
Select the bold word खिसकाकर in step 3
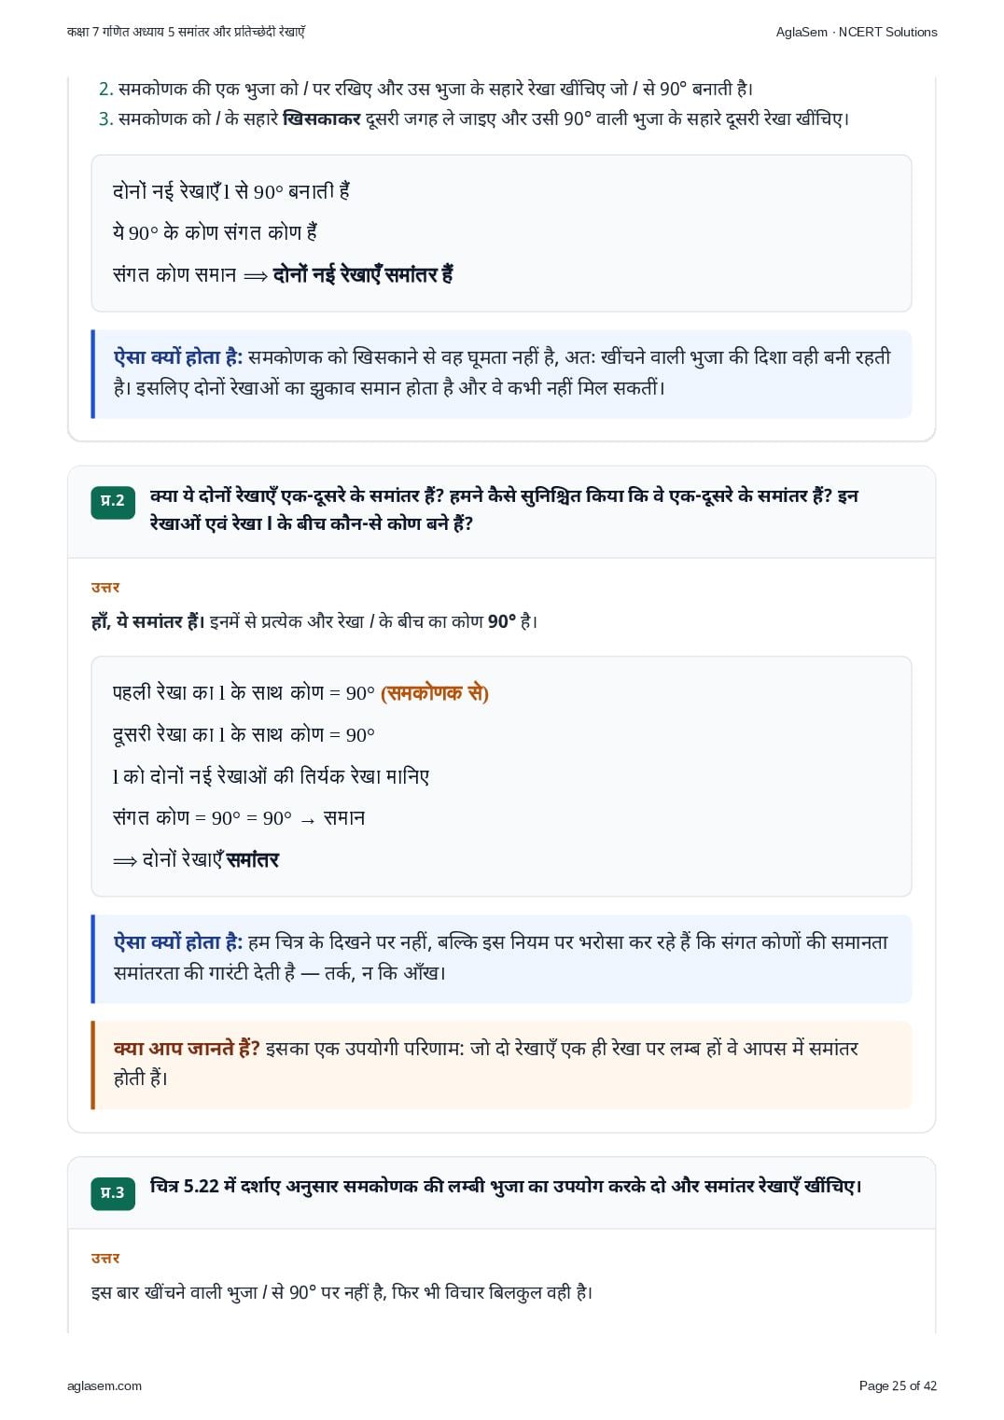pos(321,118)
